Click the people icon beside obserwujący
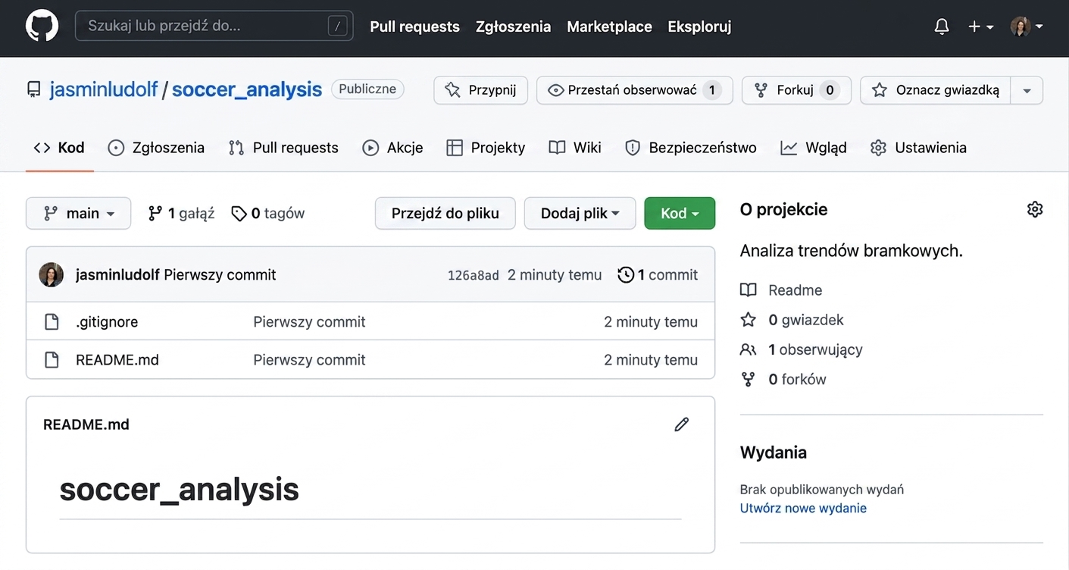1069x570 pixels. (x=749, y=349)
